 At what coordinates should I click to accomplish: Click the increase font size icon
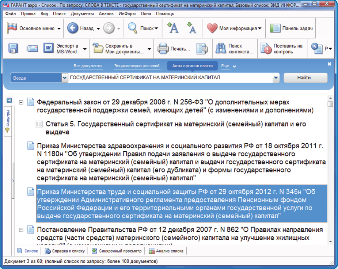pos(172,28)
